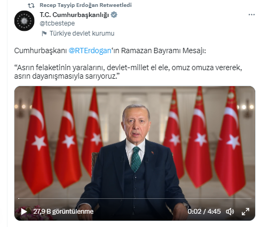Follow the @RTErdogan mention link
The height and width of the screenshot is (227, 261).
(x=90, y=51)
